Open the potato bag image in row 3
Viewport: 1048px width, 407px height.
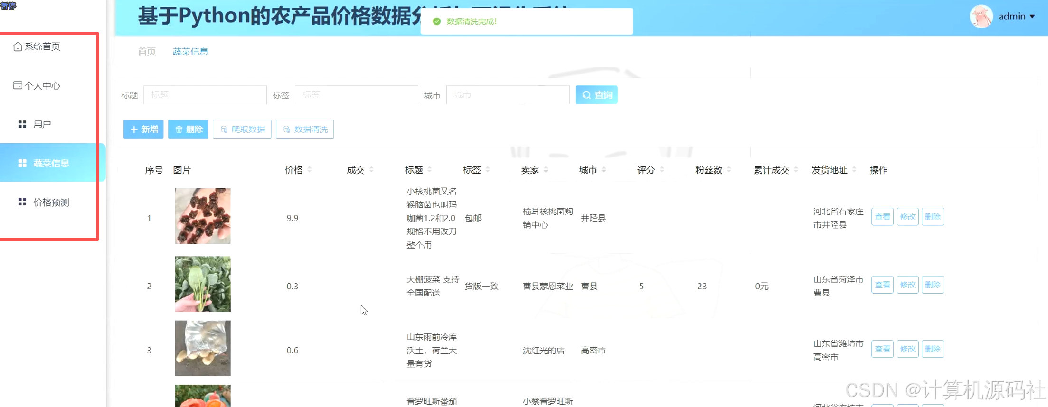[203, 348]
